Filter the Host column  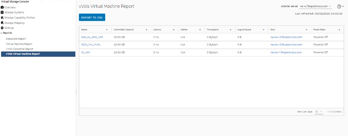point(306,30)
